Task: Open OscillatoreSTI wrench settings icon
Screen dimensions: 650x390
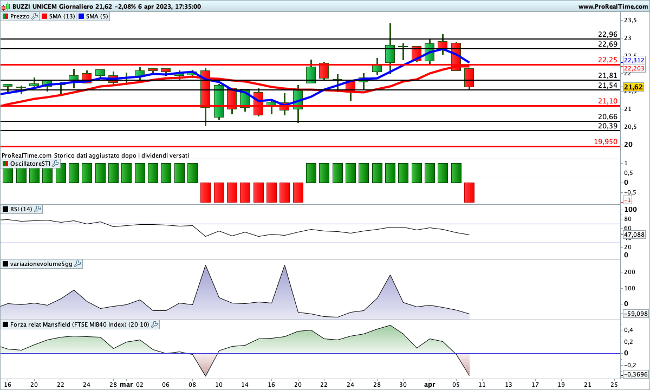Action: point(54,164)
